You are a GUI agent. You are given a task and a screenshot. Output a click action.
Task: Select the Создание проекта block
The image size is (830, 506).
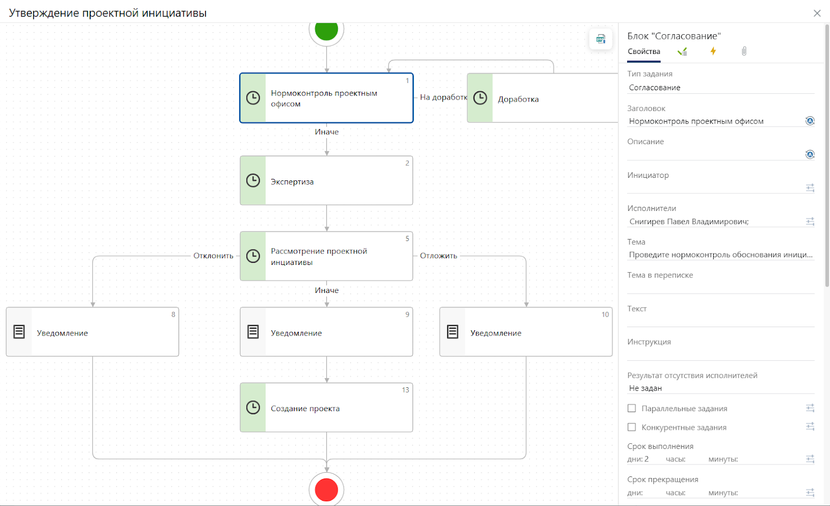coord(326,407)
